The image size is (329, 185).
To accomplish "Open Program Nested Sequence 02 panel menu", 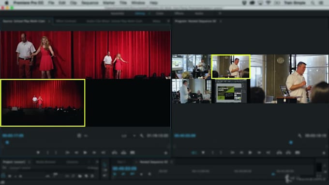I will 221,21.
